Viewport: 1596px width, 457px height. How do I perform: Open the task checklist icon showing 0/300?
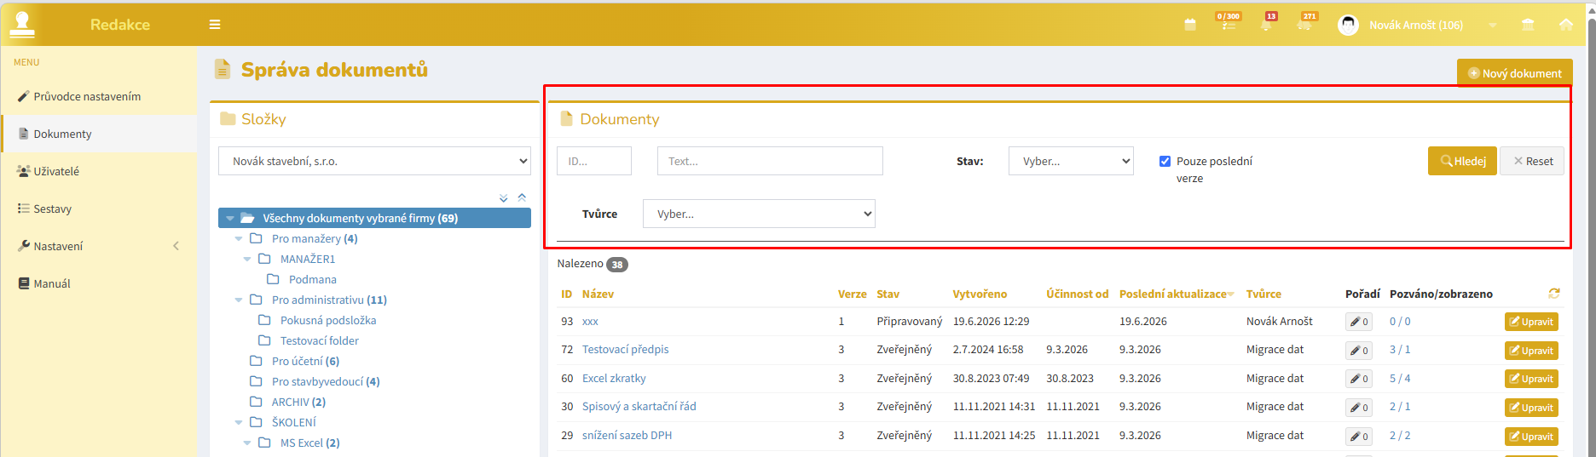click(x=1229, y=25)
